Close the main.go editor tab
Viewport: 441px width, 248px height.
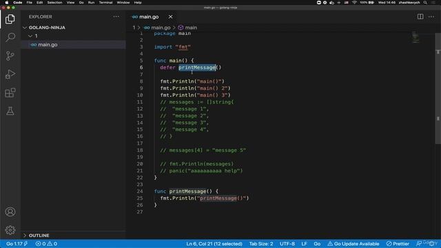coord(170,17)
